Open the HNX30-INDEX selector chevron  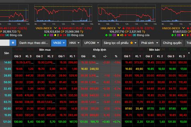(184, 28)
